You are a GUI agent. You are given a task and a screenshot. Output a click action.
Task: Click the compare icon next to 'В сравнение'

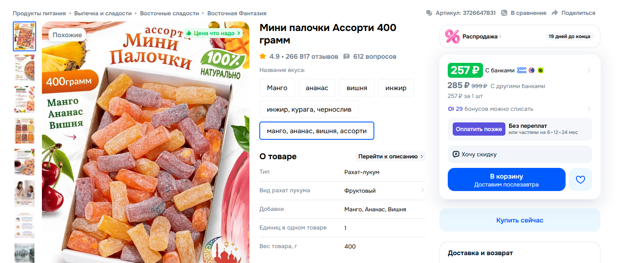(504, 13)
